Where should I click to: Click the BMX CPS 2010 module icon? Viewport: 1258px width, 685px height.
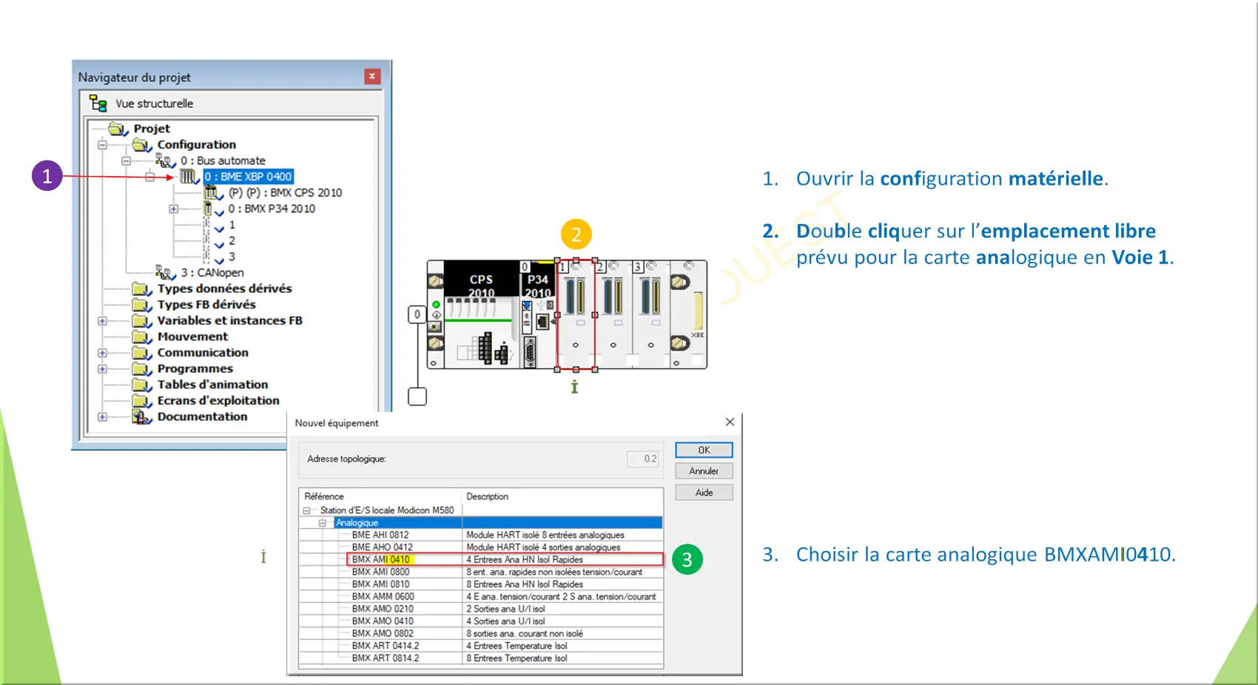pos(214,193)
